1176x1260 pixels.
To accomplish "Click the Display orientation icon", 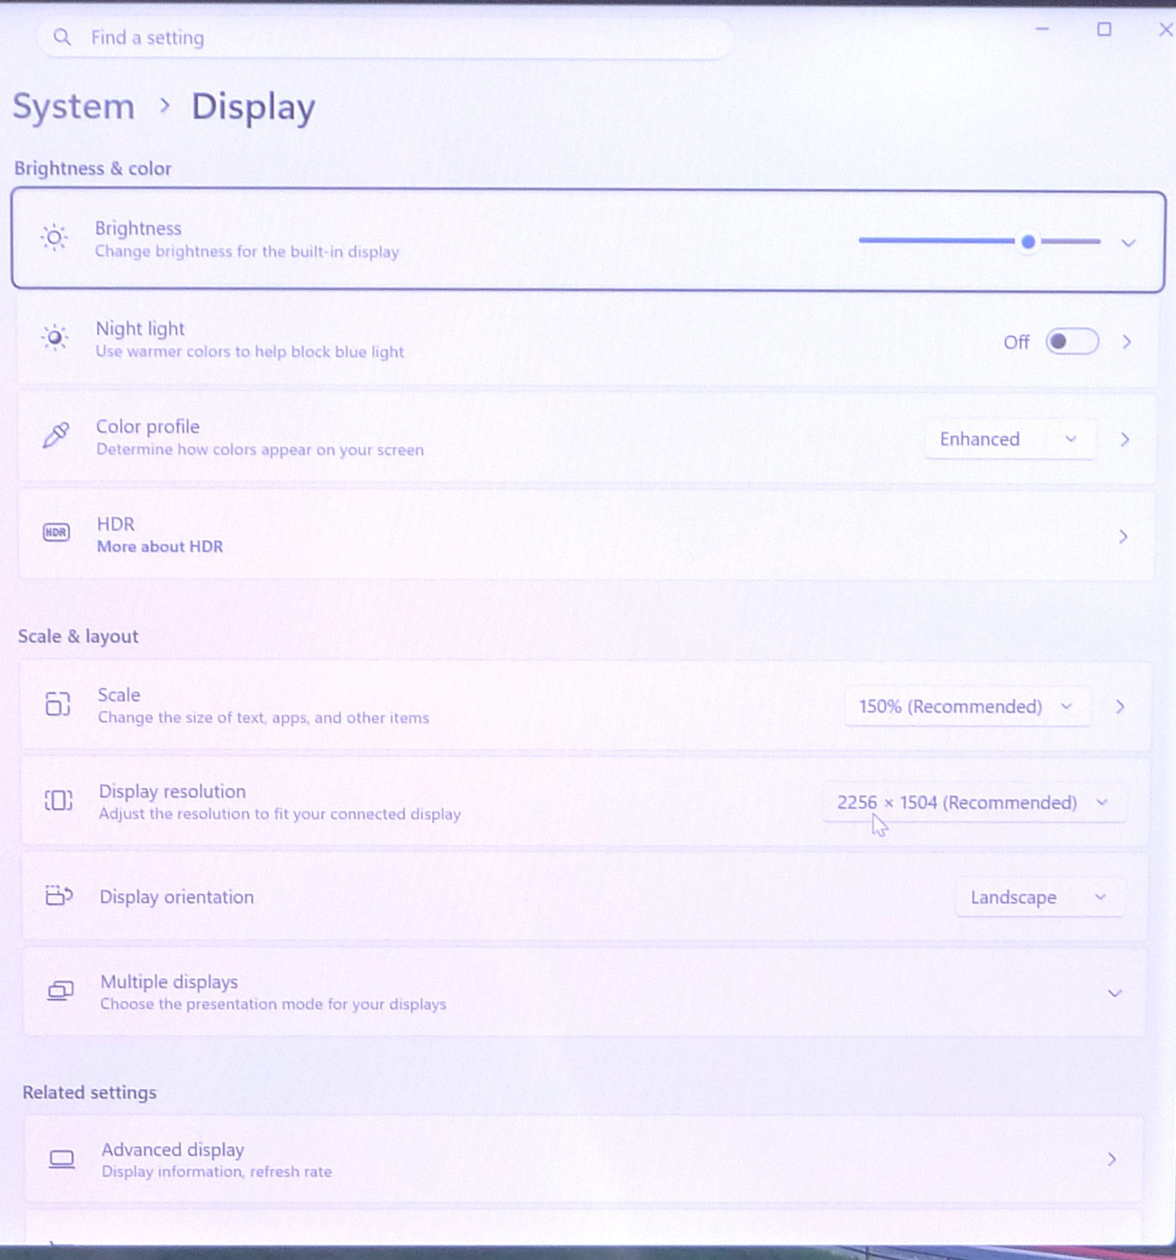I will pos(59,896).
